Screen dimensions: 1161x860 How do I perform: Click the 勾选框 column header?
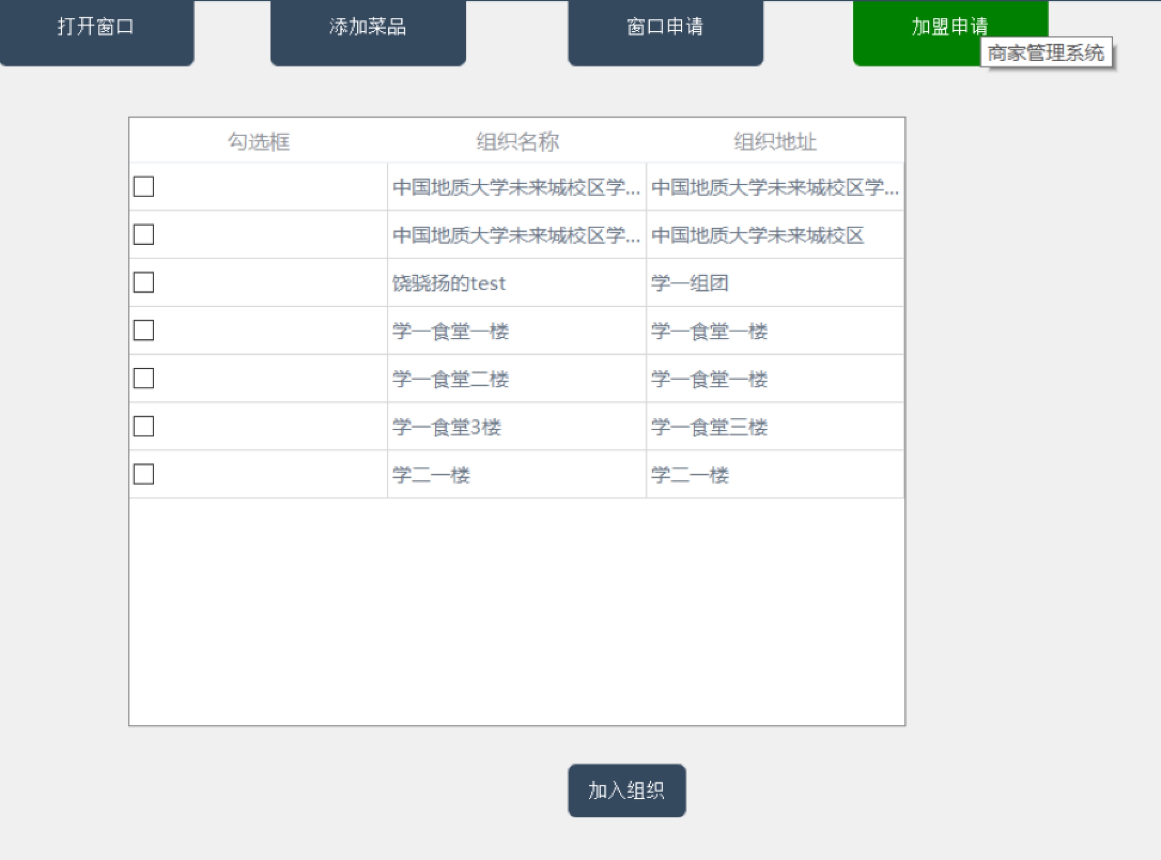(259, 142)
